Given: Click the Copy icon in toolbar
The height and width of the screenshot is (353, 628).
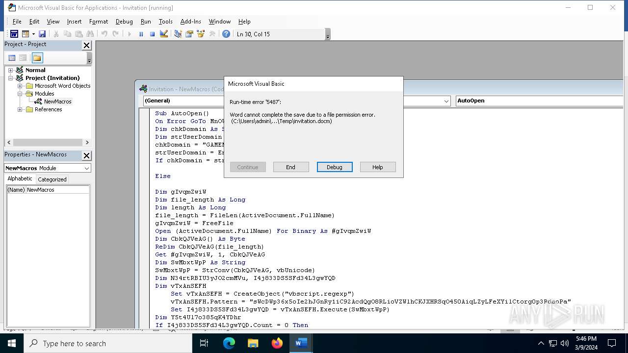Looking at the screenshot, I should (67, 34).
